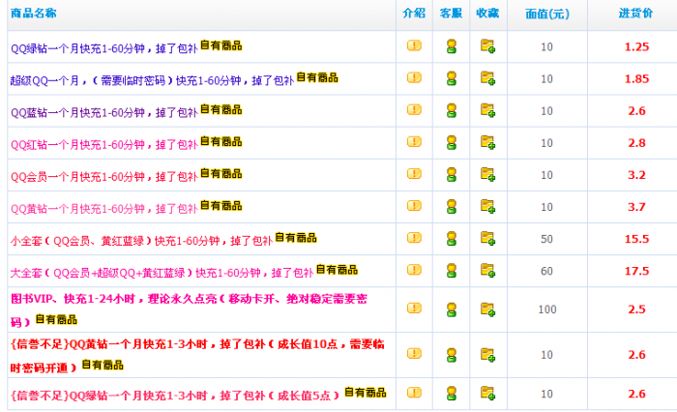The image size is (677, 412).
Task: Add 图书VIP row to favorites
Action: click(x=487, y=308)
